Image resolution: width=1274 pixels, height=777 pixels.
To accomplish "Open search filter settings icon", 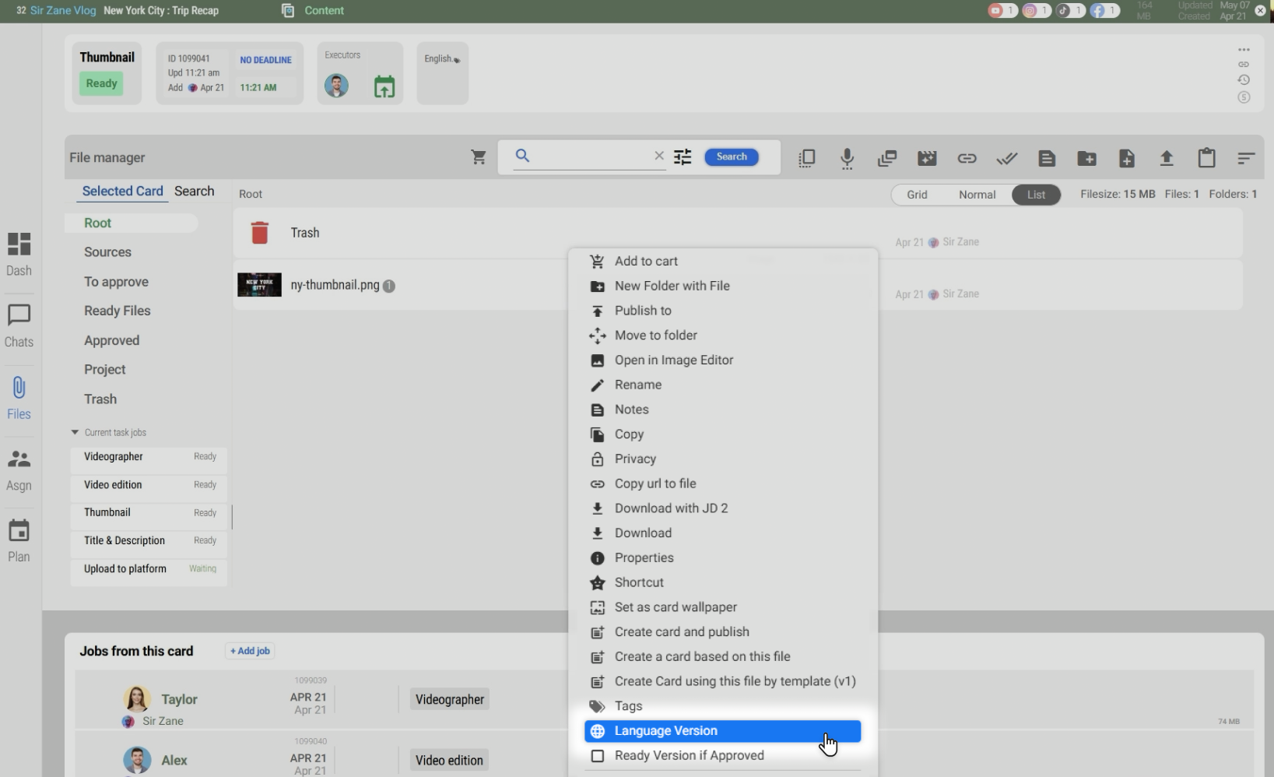I will pos(683,157).
